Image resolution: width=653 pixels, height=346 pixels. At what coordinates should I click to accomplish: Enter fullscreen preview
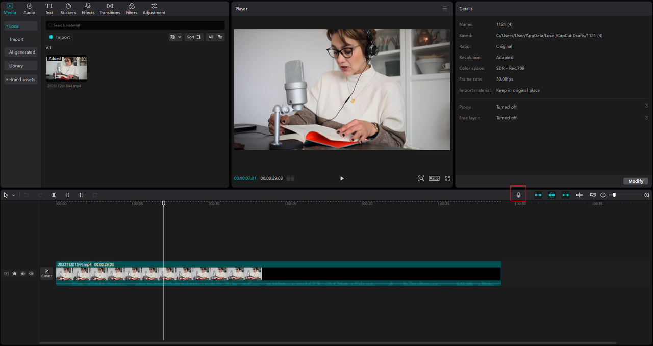tap(447, 178)
